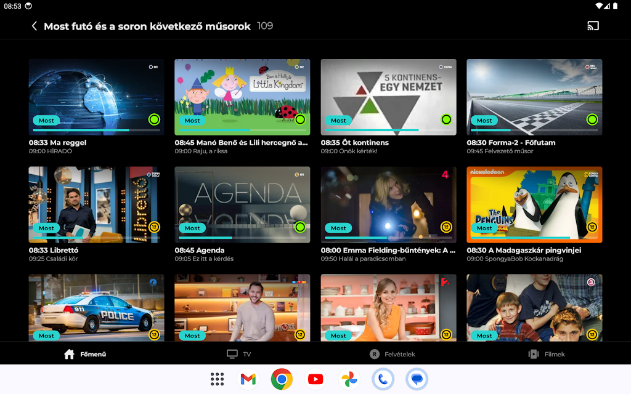
Task: Switch to the Főmenü tab
Action: pos(86,354)
